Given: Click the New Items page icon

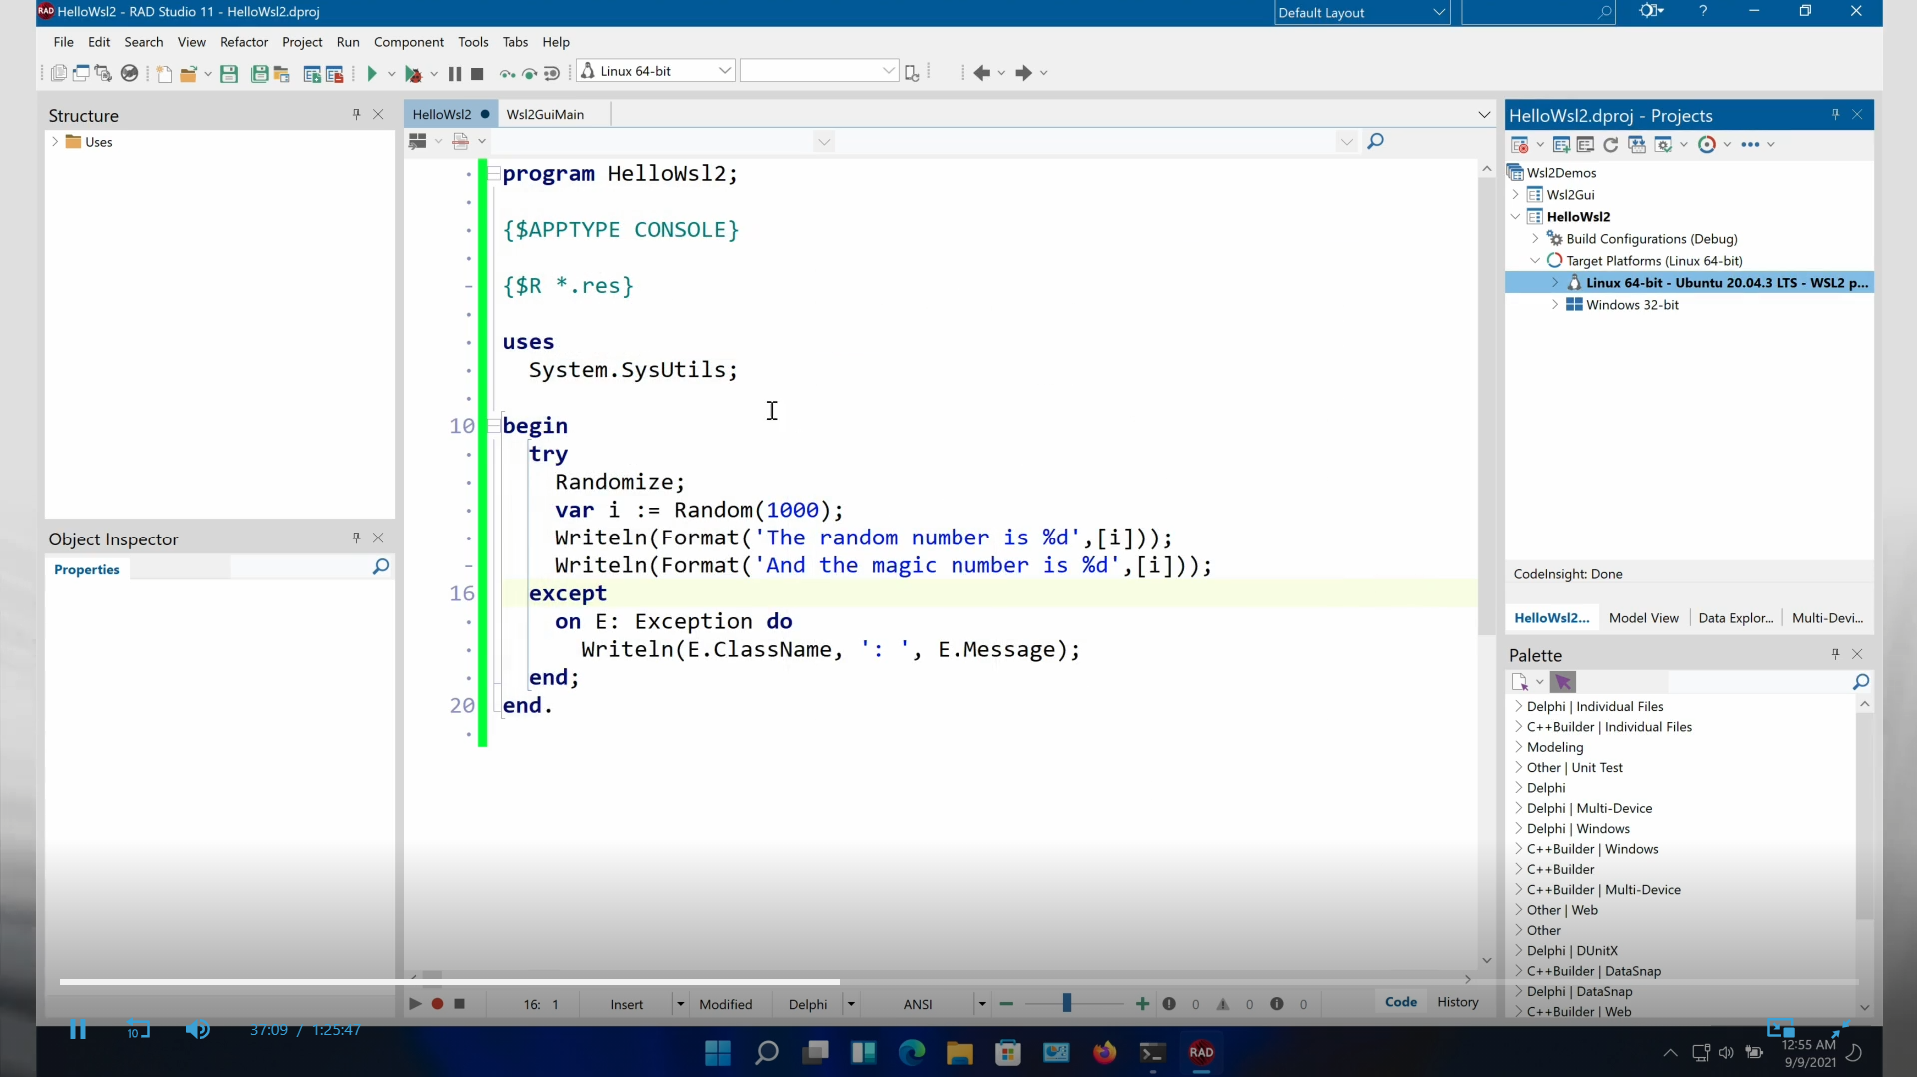Looking at the screenshot, I should pyautogui.click(x=164, y=73).
